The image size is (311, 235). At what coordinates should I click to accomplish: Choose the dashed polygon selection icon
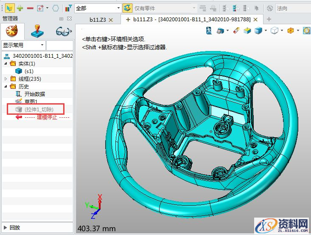[55, 8]
